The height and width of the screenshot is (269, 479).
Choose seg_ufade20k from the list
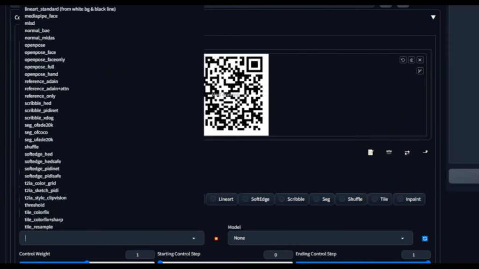click(39, 140)
